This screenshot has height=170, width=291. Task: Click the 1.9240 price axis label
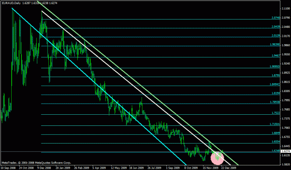coord(286,64)
